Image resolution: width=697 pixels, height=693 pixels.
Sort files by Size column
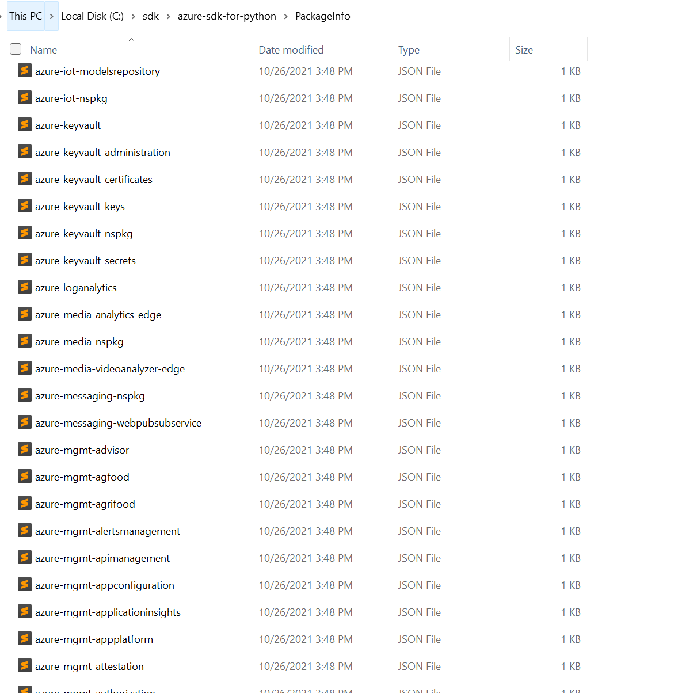524,50
